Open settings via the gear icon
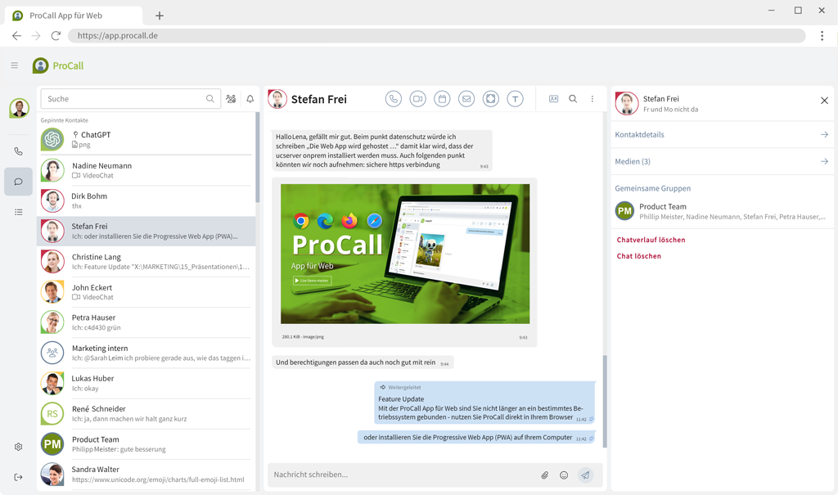Image resolution: width=838 pixels, height=495 pixels. coord(18,447)
